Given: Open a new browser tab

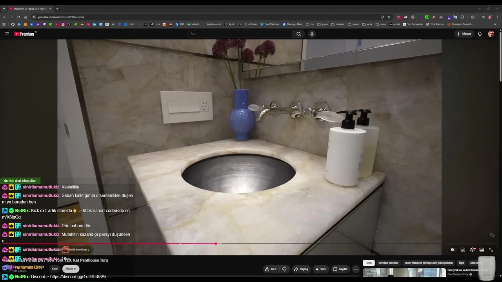Looking at the screenshot, I should (57, 9).
